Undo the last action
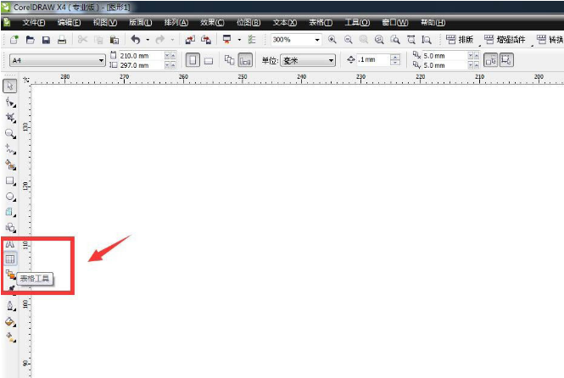The width and height of the screenshot is (564, 378). (136, 40)
